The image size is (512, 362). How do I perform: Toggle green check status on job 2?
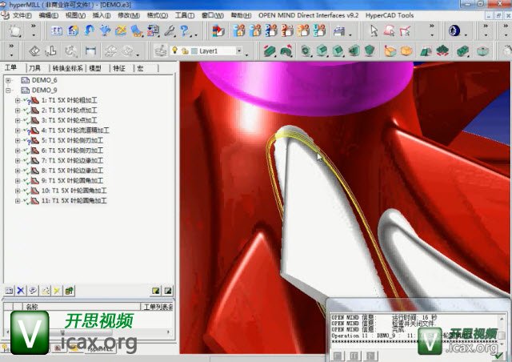pyautogui.click(x=26, y=111)
